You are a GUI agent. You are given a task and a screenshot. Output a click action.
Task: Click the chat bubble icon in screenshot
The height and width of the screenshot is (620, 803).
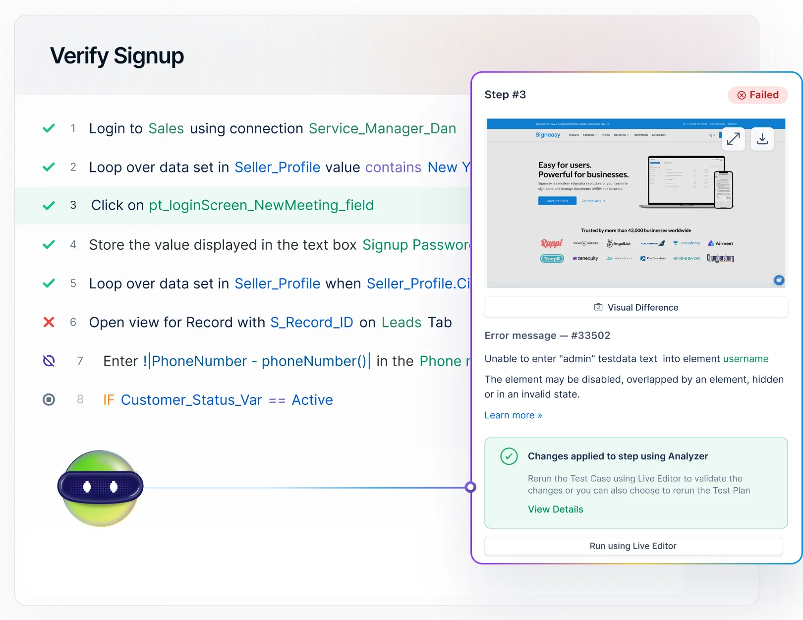[779, 280]
